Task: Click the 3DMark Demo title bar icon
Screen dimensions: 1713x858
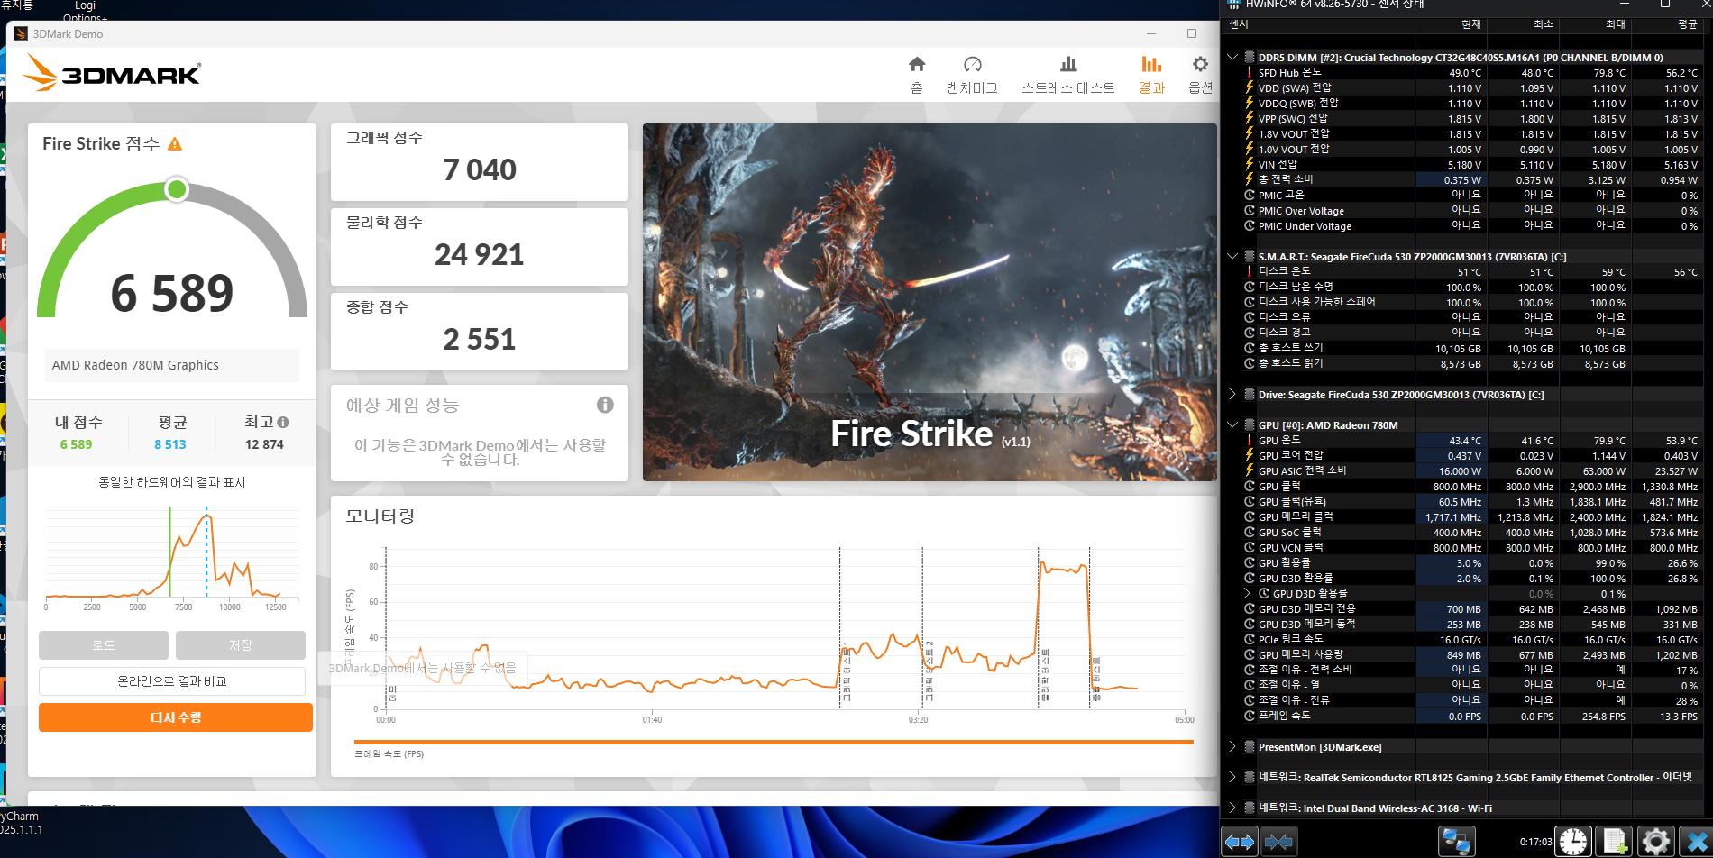Action: tap(21, 33)
